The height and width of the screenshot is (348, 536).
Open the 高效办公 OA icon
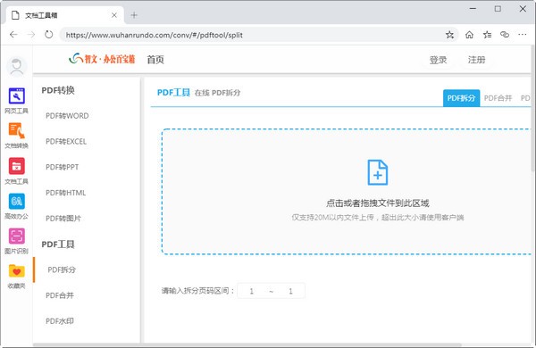(x=16, y=206)
